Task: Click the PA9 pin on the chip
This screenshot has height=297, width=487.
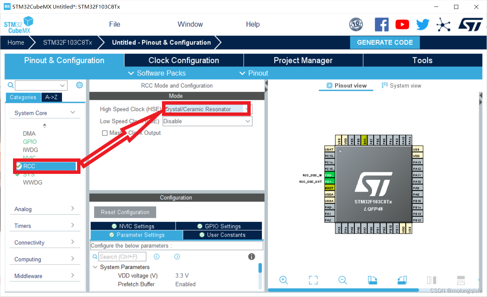Action: click(417, 188)
